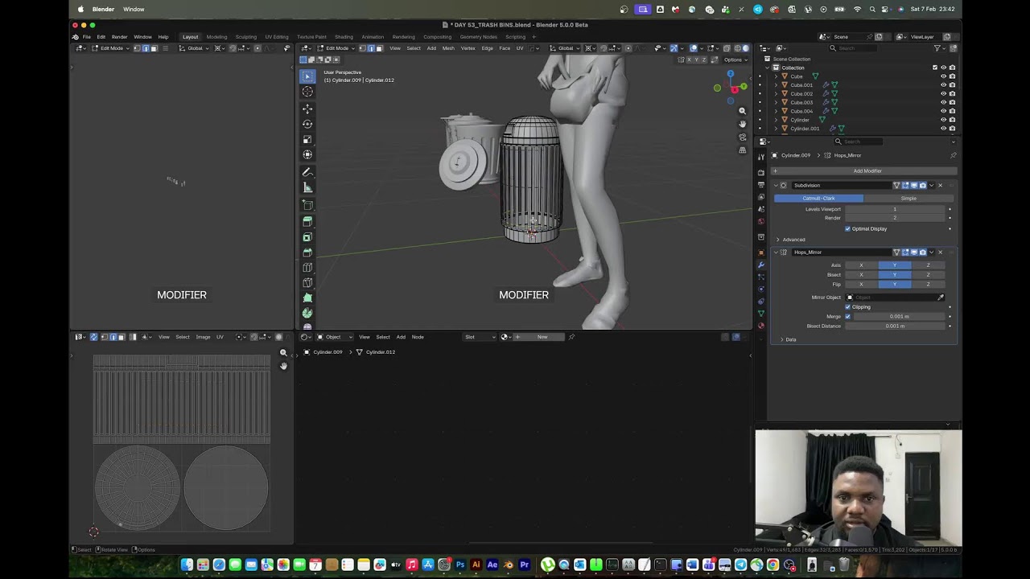
Task: Toggle the Merge checkbox
Action: point(847,316)
